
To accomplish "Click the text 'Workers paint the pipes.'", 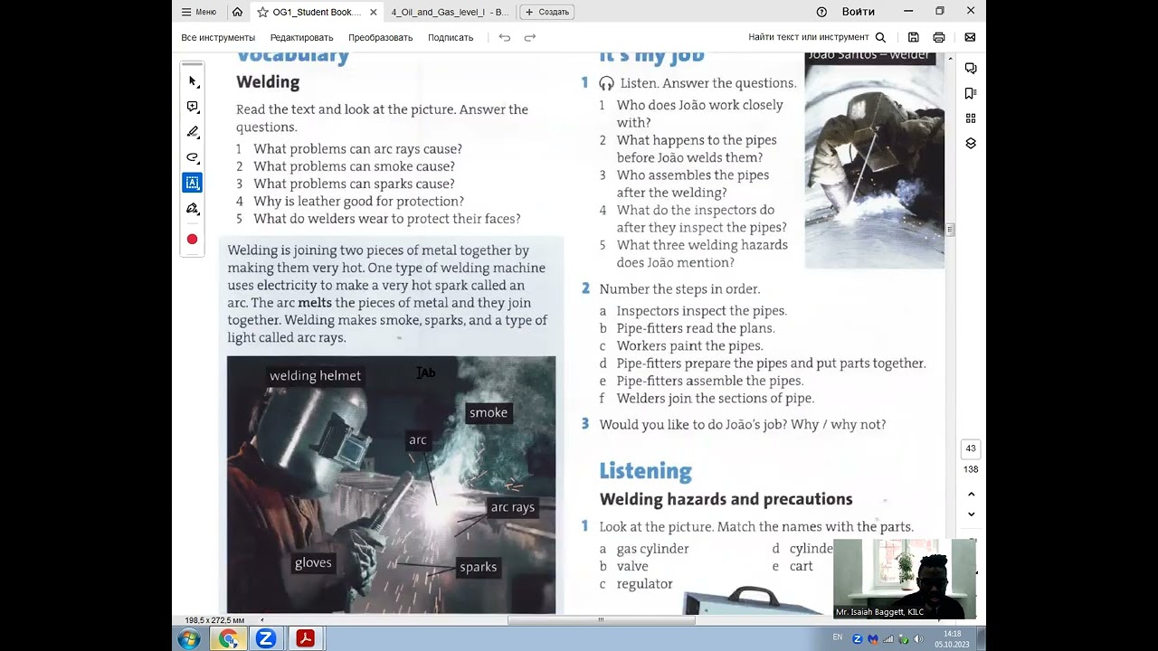I will tap(689, 346).
